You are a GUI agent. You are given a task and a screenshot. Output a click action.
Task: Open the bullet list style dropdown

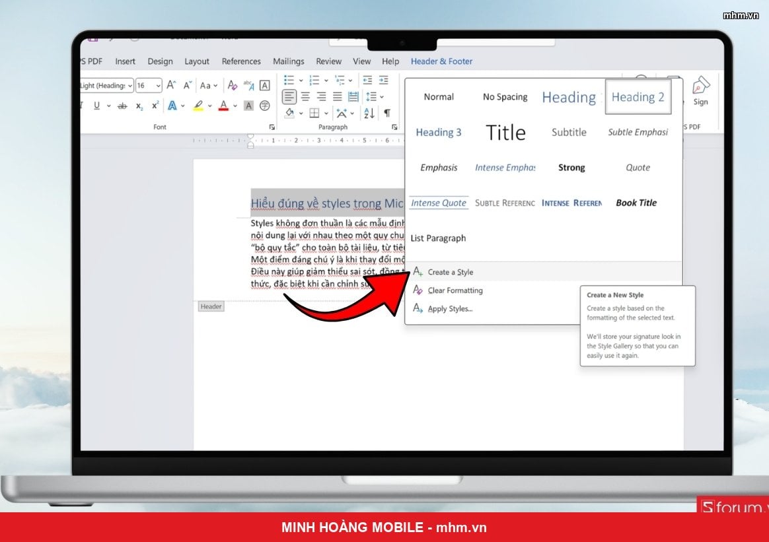pyautogui.click(x=301, y=81)
